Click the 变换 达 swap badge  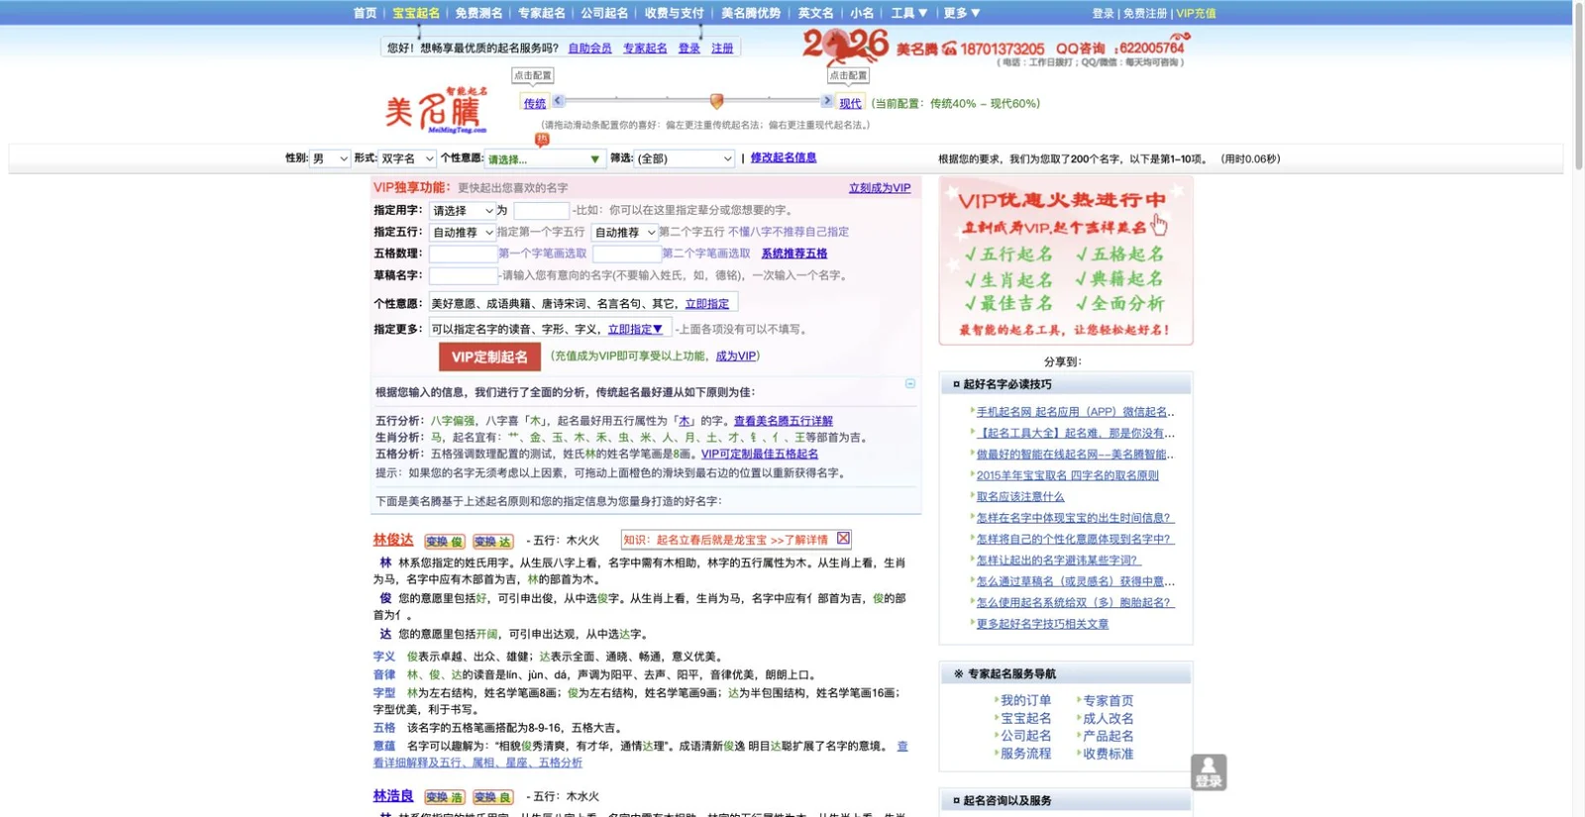click(x=493, y=542)
